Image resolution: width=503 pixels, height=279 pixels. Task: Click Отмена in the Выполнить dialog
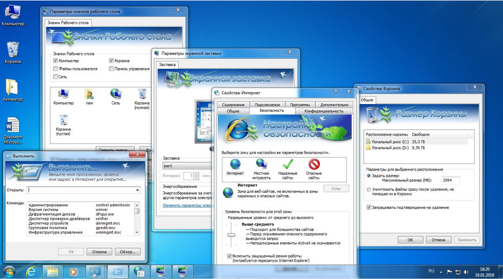pos(99,252)
